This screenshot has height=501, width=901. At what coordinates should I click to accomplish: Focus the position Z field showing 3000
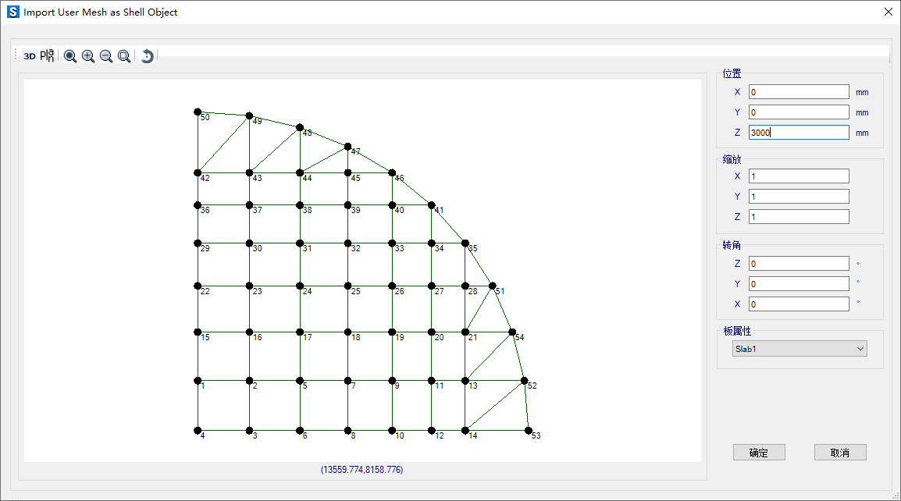pyautogui.click(x=798, y=133)
